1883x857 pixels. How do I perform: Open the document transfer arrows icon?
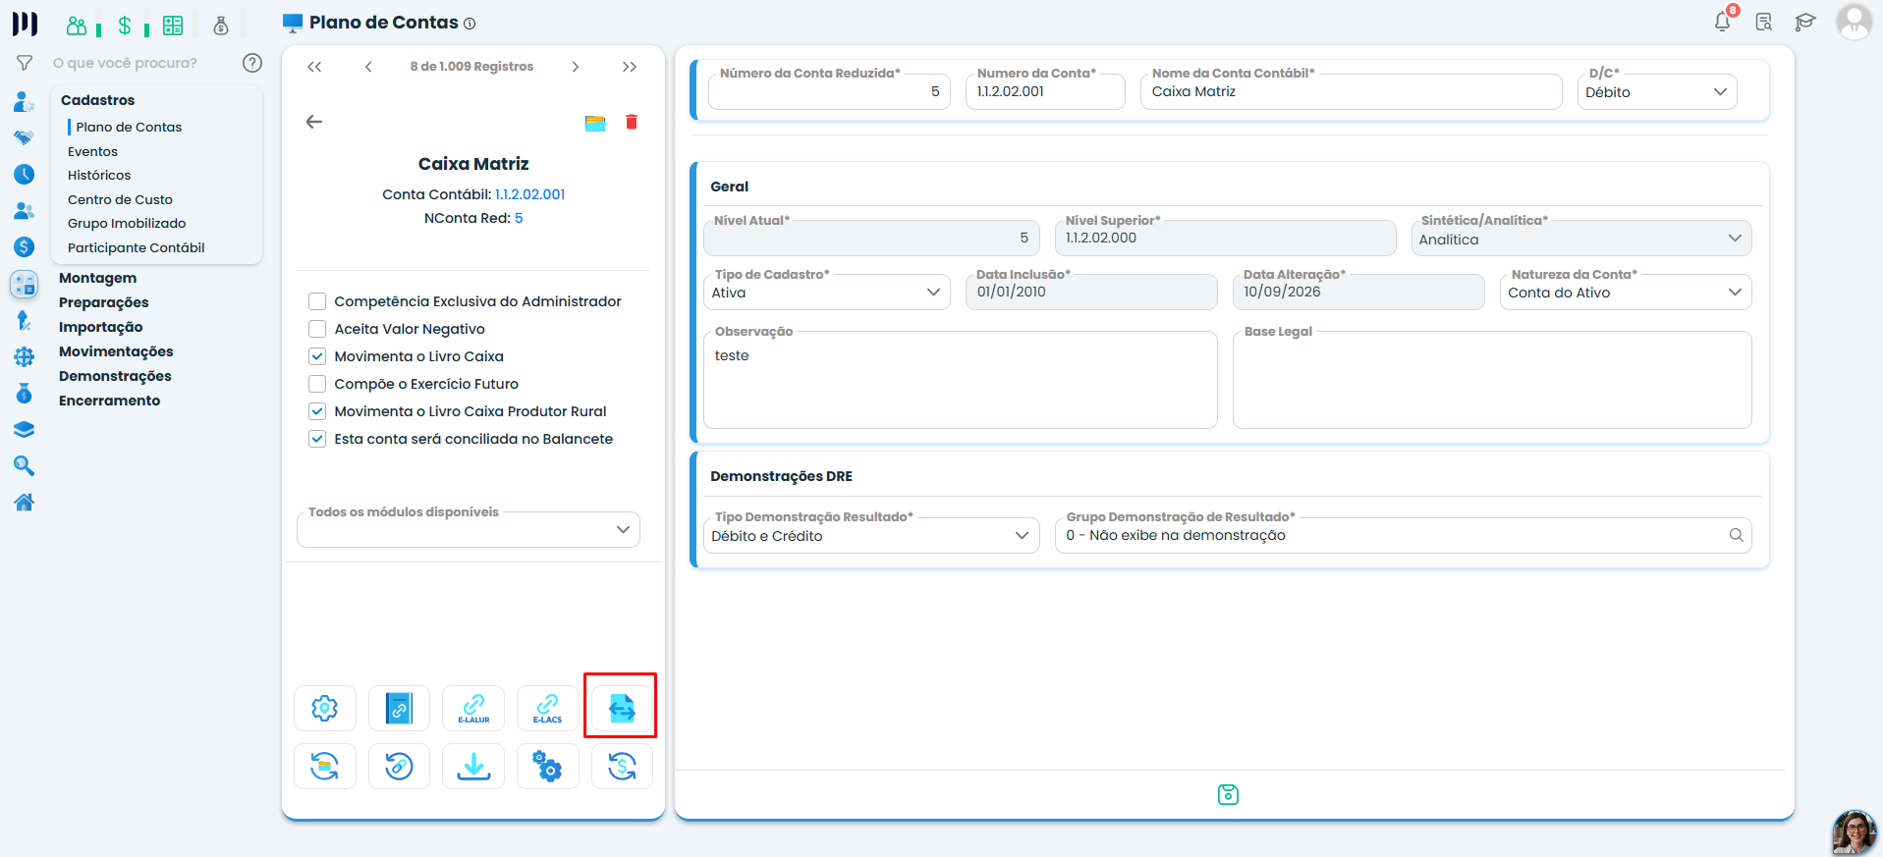tap(622, 708)
